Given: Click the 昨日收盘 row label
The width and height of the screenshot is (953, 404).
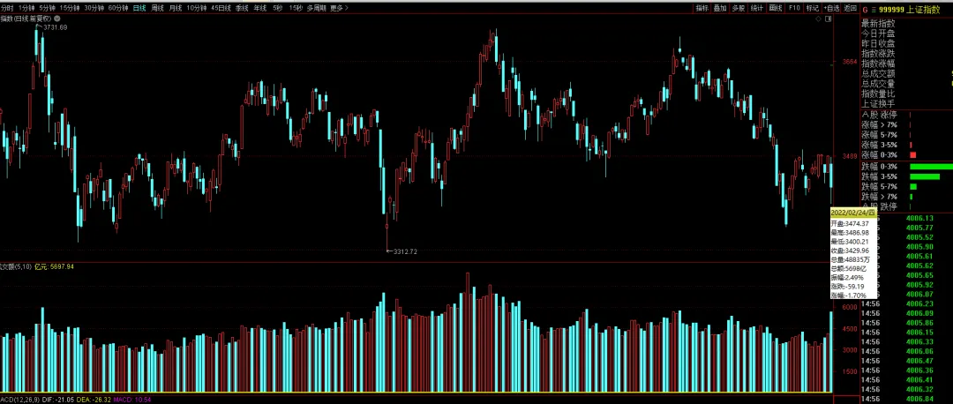Looking at the screenshot, I should pos(878,44).
